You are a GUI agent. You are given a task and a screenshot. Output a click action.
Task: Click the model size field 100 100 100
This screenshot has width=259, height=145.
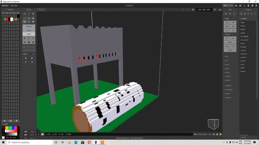pyautogui.click(x=204, y=10)
